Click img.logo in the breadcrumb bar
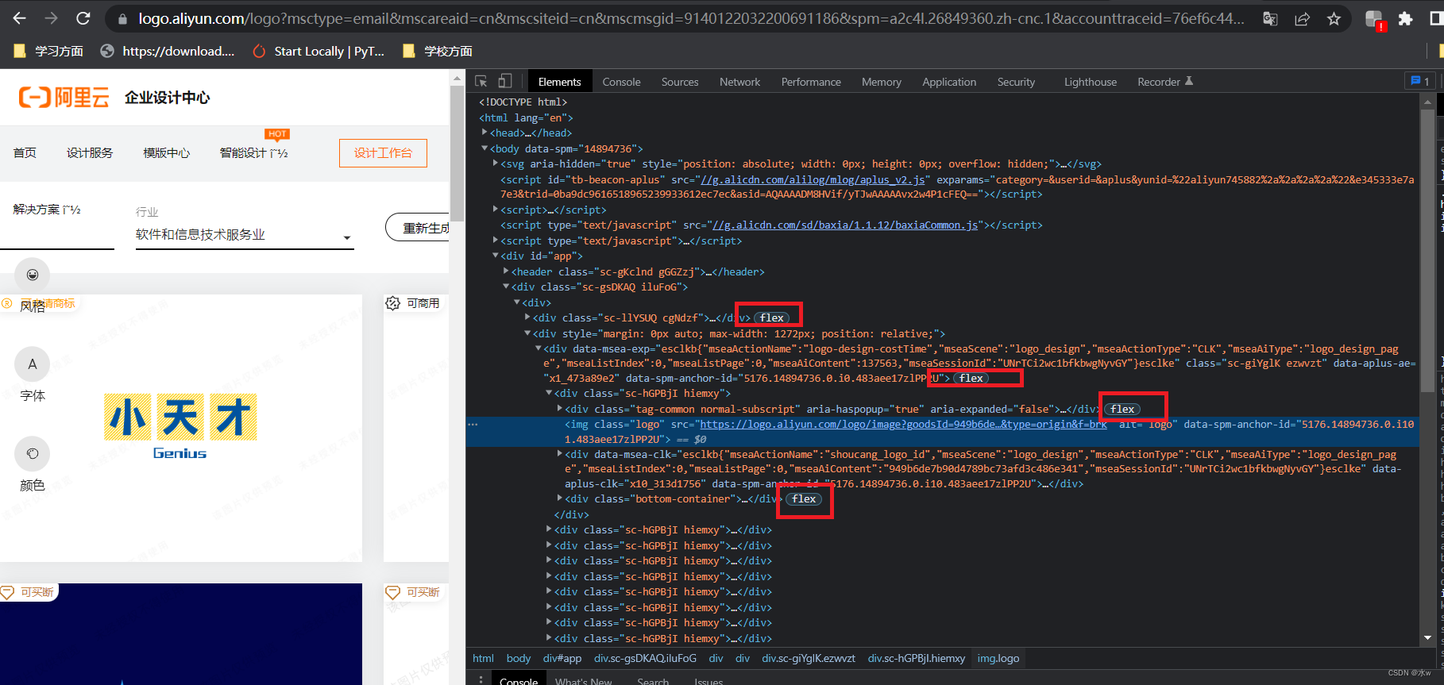1444x685 pixels. click(x=998, y=659)
